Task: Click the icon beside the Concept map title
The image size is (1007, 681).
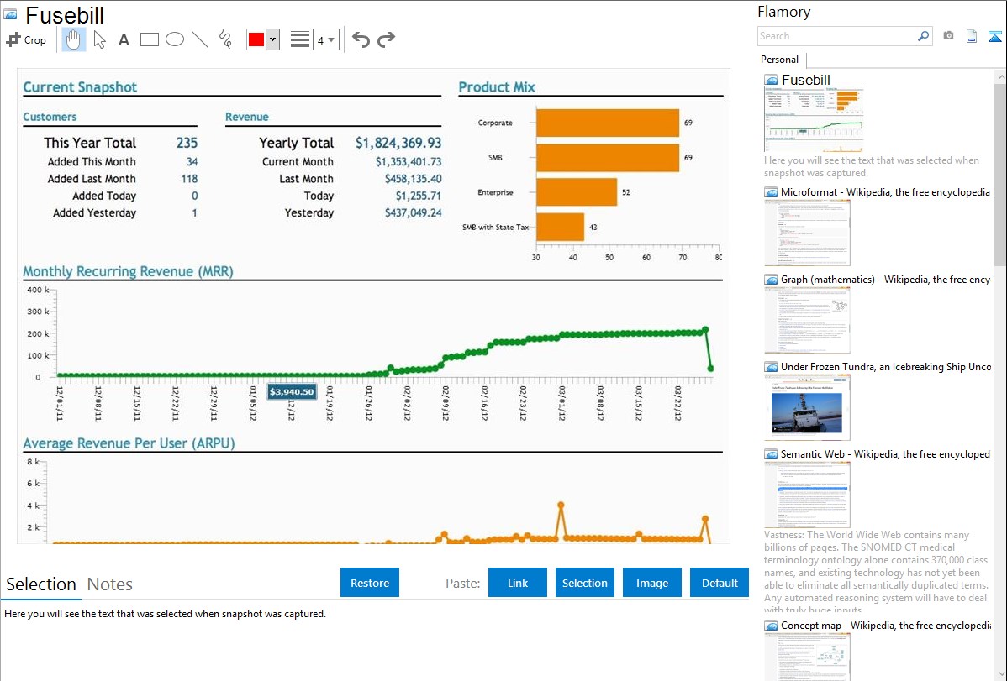Action: click(x=771, y=626)
